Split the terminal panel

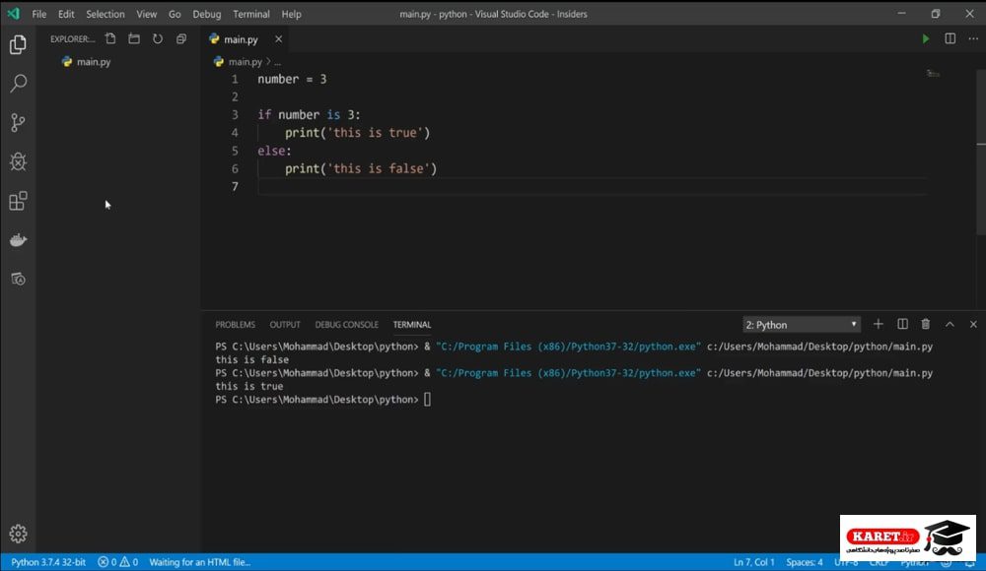click(902, 324)
